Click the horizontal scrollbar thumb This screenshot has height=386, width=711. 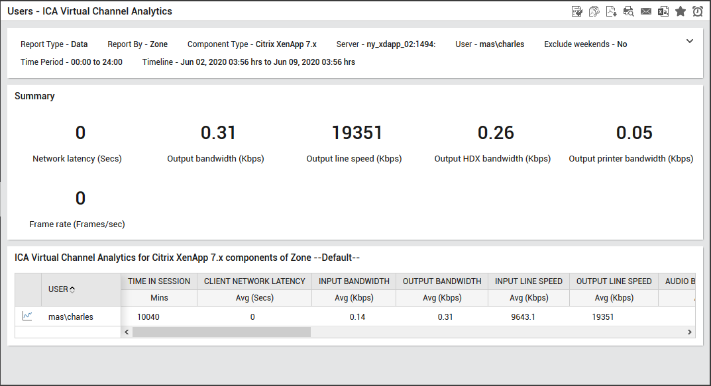pyautogui.click(x=221, y=332)
